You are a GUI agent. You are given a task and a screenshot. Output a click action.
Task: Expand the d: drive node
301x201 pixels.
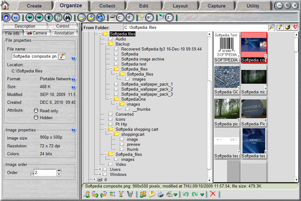click(x=94, y=179)
